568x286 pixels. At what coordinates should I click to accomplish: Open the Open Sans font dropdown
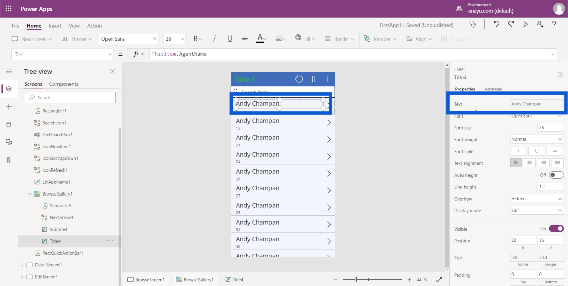[x=129, y=39]
